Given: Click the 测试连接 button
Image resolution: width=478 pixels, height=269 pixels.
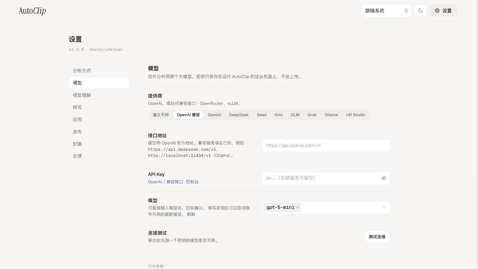Looking at the screenshot, I should (377, 237).
